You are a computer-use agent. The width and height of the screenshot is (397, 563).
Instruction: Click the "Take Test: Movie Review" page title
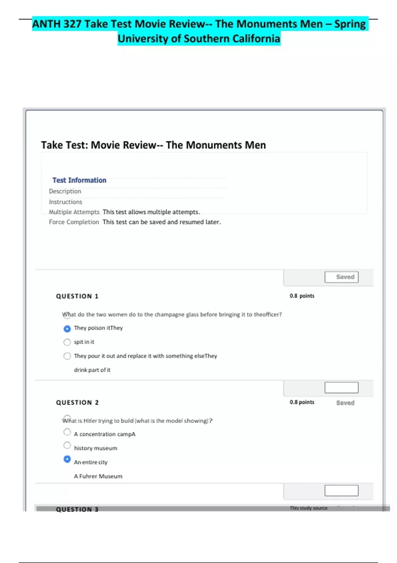[153, 145]
